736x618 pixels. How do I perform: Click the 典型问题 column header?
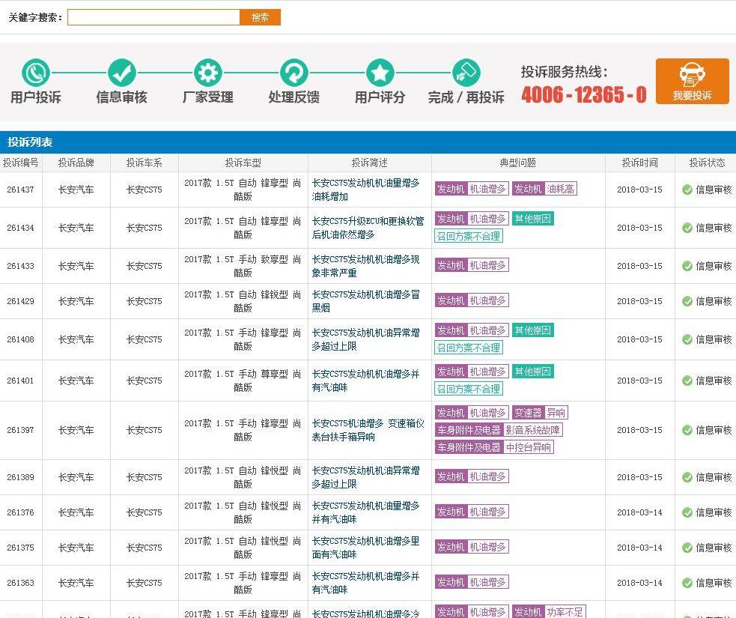518,163
